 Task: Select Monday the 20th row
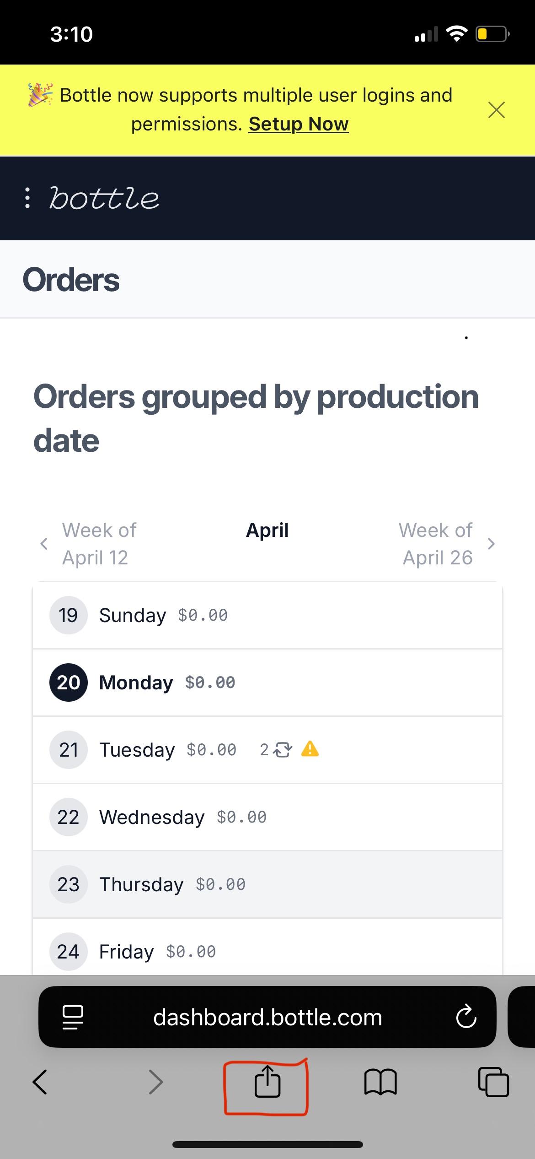(x=267, y=682)
